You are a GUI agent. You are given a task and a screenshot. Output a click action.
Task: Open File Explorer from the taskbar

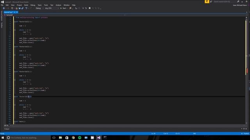(61, 138)
